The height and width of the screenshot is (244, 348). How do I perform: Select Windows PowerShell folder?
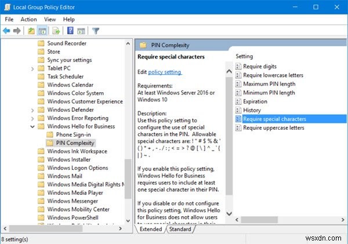(73, 217)
